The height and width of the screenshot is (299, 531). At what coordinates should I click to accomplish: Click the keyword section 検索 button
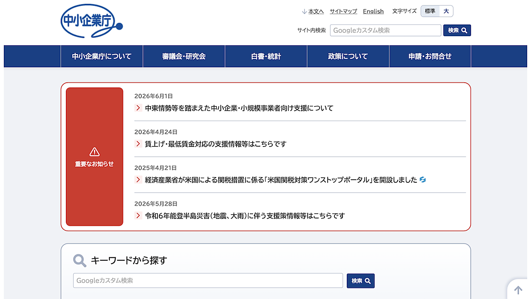click(361, 281)
